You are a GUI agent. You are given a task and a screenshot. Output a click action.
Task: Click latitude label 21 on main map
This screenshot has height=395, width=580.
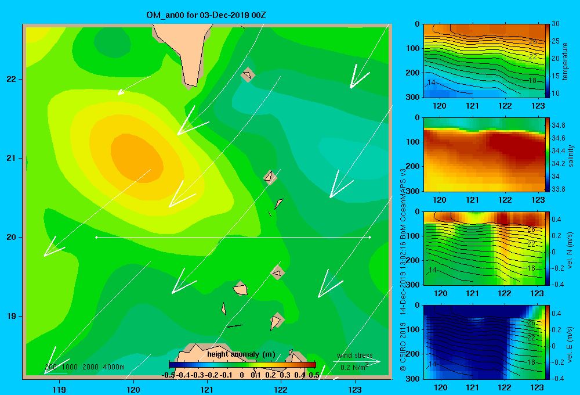12,158
